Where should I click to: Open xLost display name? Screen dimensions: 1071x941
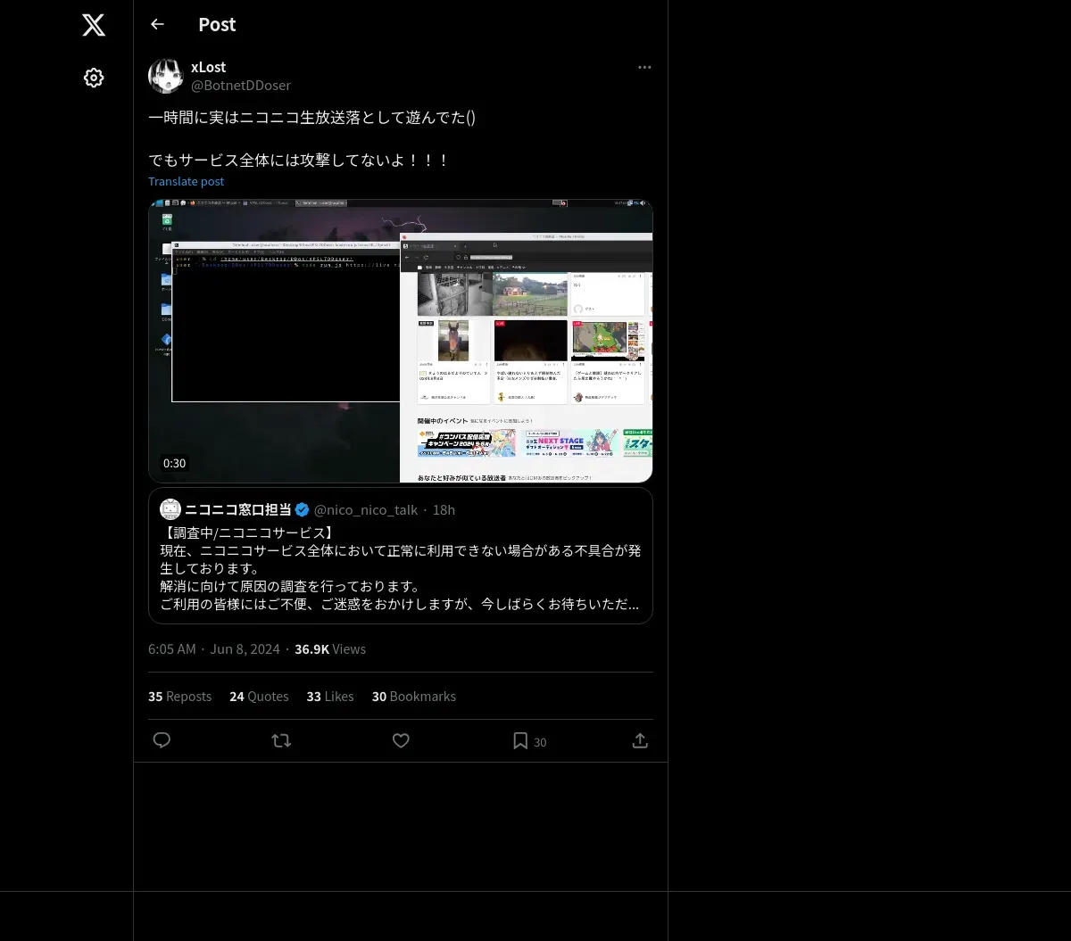coord(208,67)
